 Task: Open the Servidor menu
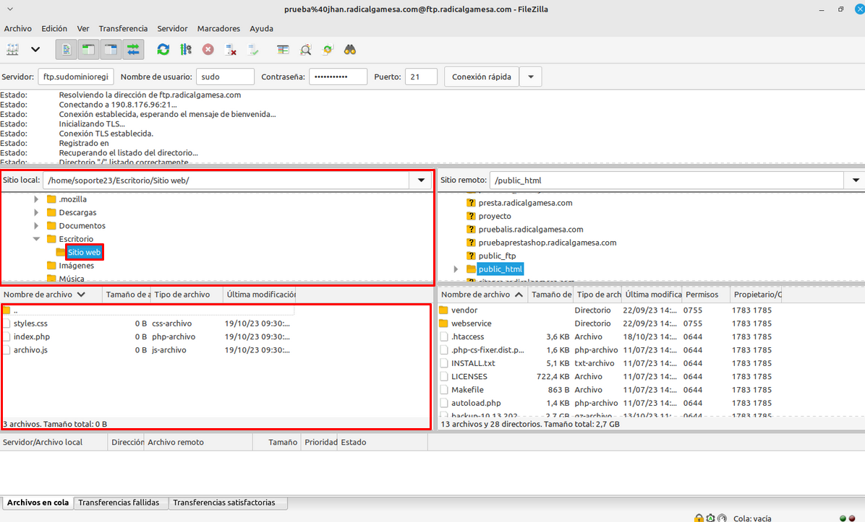(172, 29)
